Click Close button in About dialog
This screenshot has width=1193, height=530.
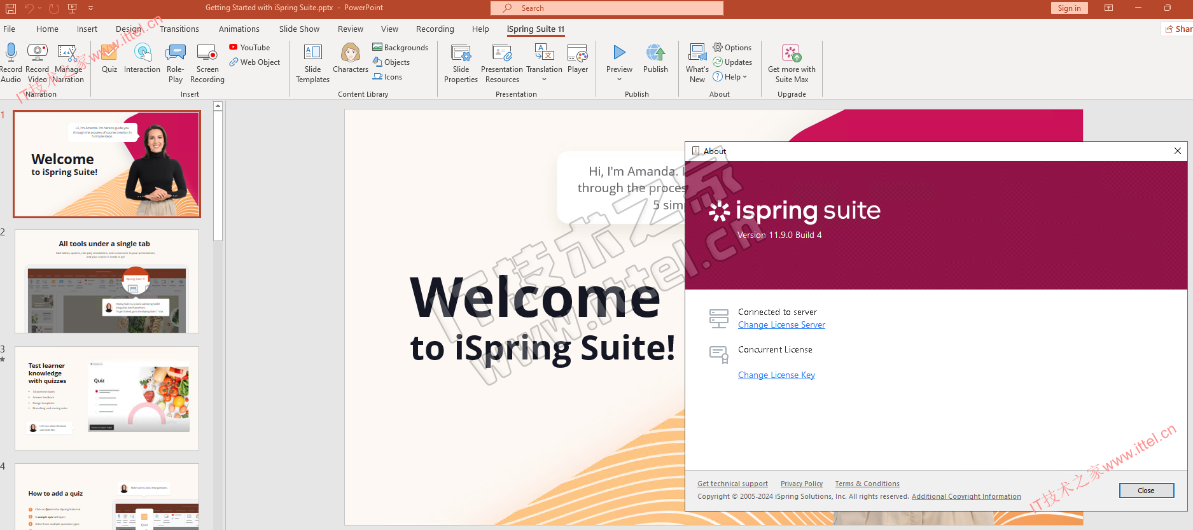(1147, 491)
